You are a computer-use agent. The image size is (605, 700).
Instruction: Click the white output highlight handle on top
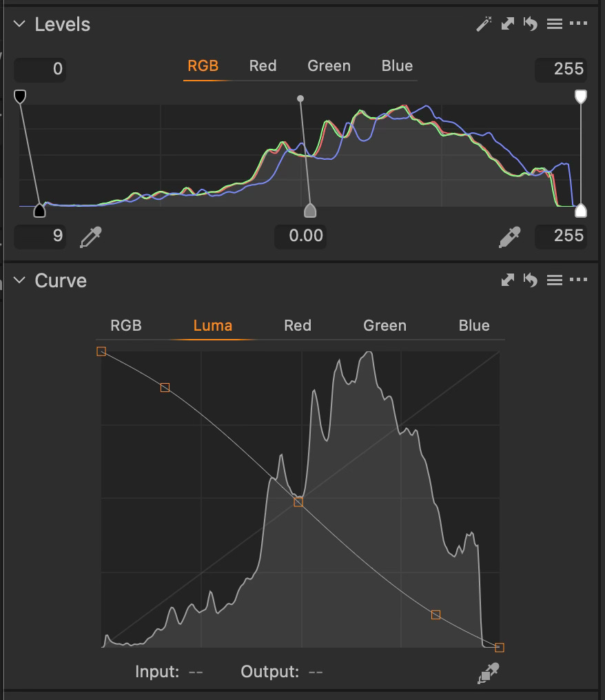tap(580, 96)
